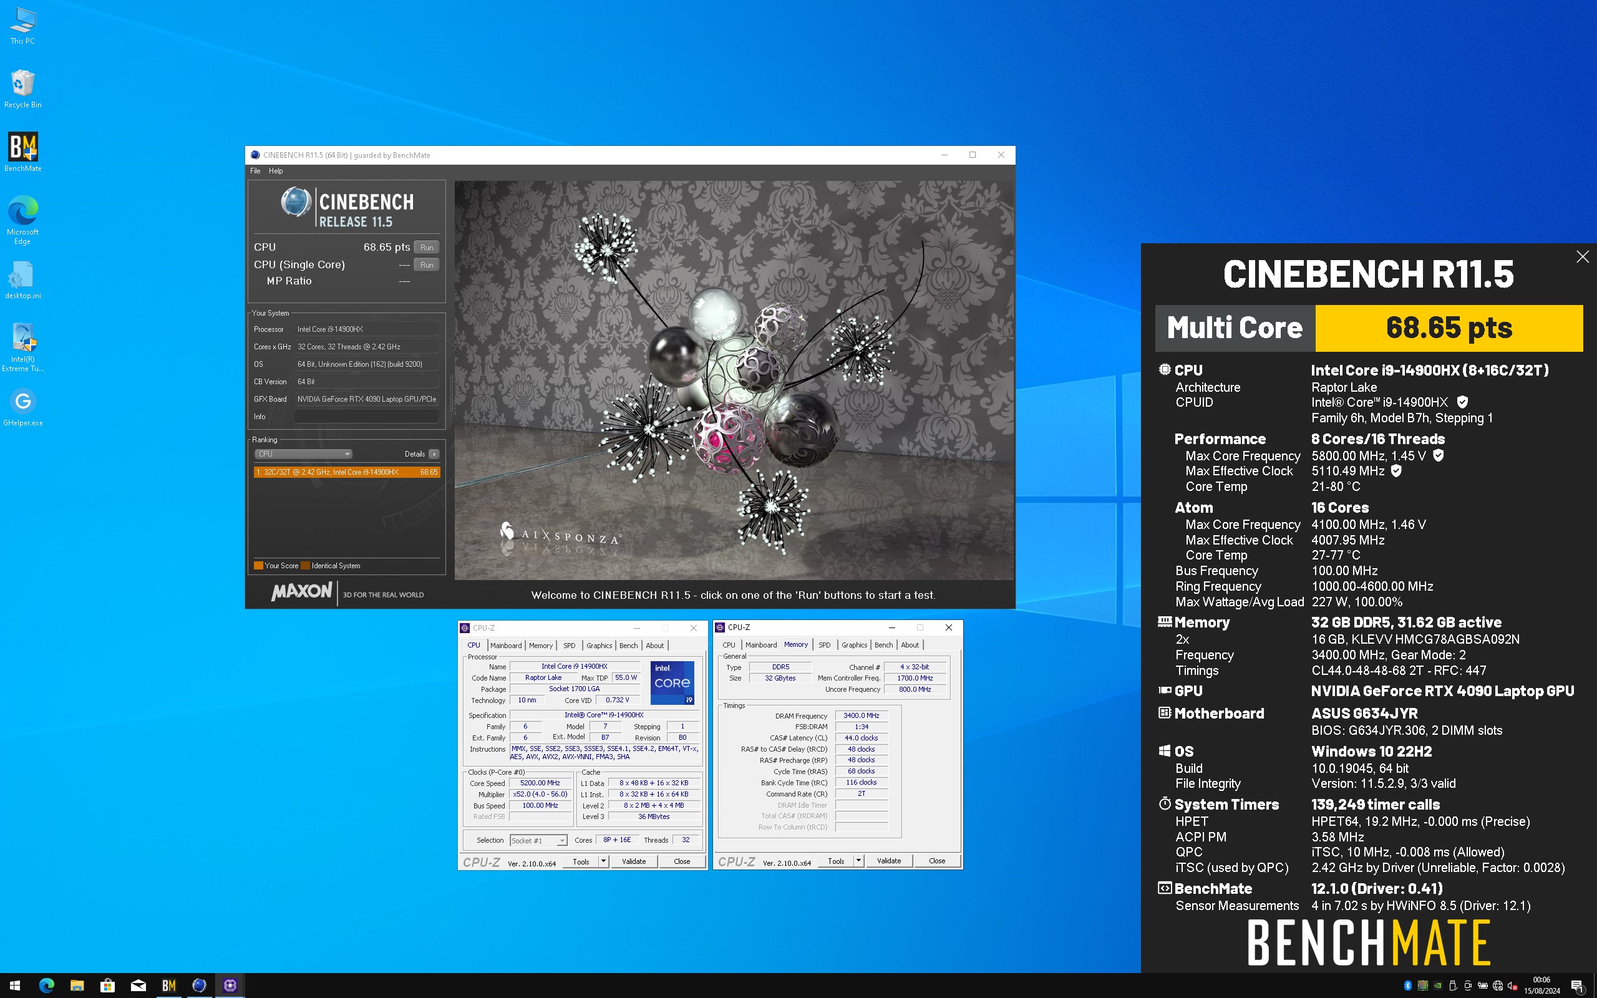Image resolution: width=1597 pixels, height=998 pixels.
Task: Click the CPU-Z window title icon of the CPU tab window
Action: pyautogui.click(x=465, y=627)
